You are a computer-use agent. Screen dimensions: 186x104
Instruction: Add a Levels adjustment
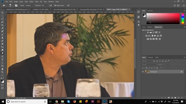pos(151,32)
